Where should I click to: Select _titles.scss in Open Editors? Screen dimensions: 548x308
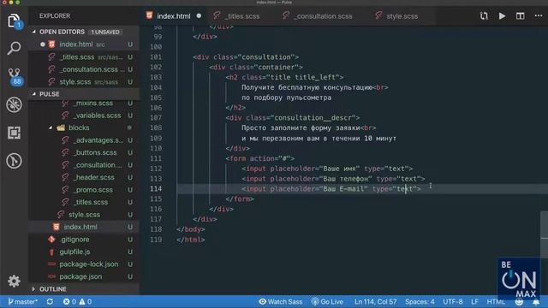pyautogui.click(x=84, y=57)
